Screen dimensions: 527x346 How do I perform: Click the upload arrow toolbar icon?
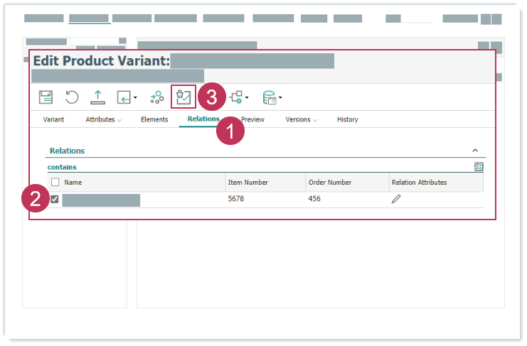pyautogui.click(x=98, y=97)
